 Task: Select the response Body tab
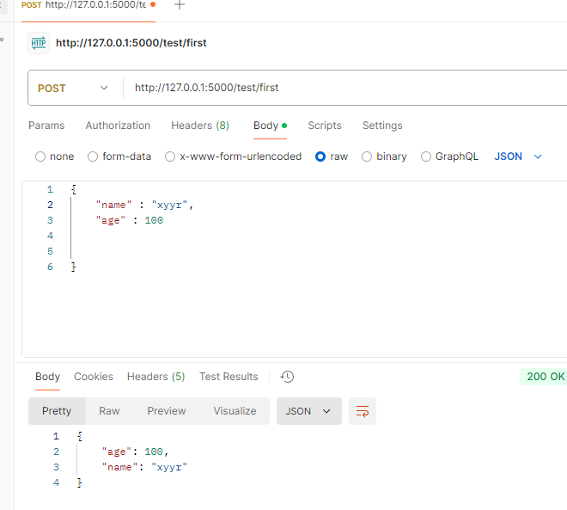point(47,377)
